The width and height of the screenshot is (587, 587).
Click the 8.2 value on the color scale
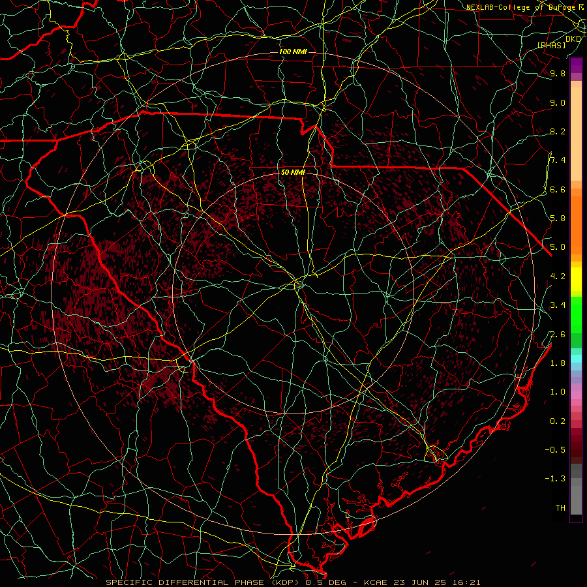tap(558, 131)
